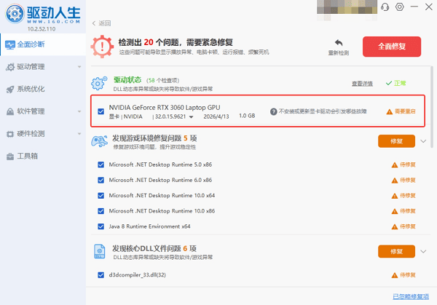
Task: Click warning triangle beside 需要重启
Action: 390,112
